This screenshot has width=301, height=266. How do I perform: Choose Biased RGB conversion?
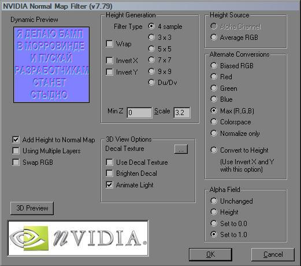(x=214, y=65)
